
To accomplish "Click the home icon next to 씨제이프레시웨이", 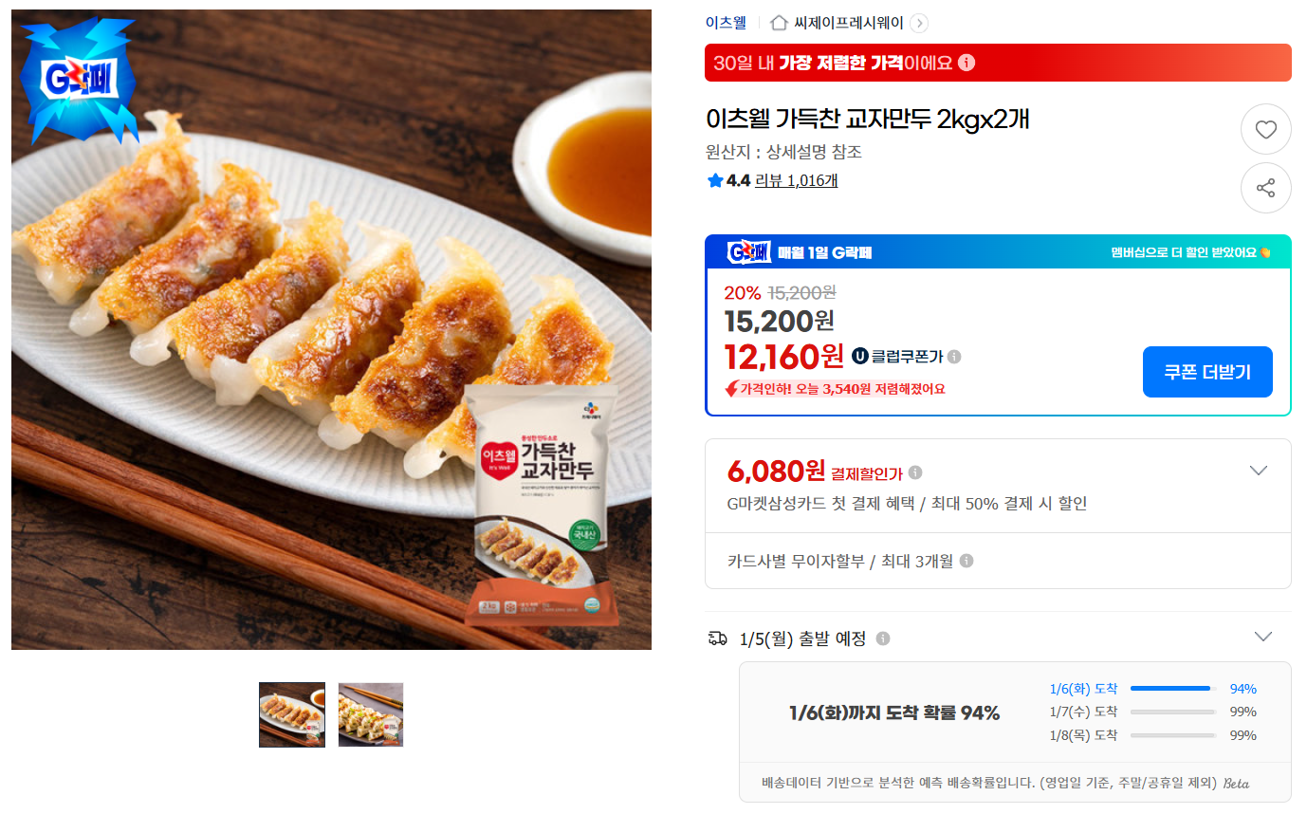I will click(x=778, y=24).
